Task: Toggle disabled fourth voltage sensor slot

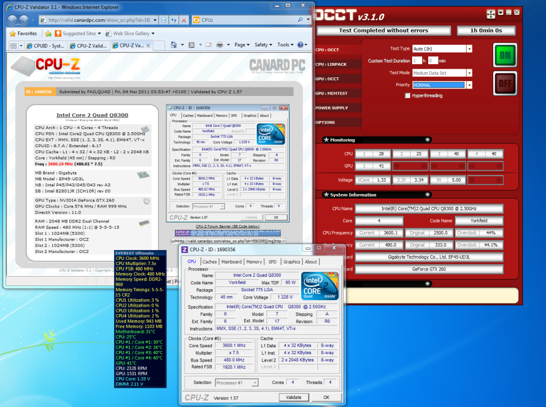Action: 485,180
